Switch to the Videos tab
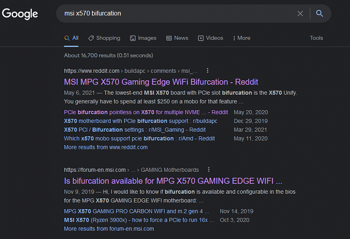Image resolution: width=350 pixels, height=239 pixels. click(x=210, y=38)
